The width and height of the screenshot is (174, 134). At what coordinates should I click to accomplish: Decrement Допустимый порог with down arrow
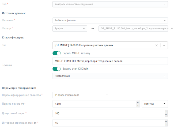point(166,115)
